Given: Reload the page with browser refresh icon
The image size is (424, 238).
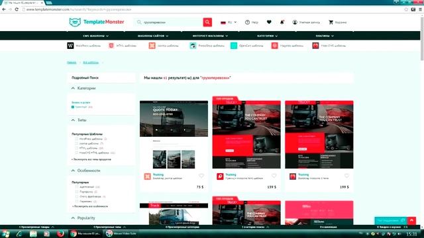Looking at the screenshot, I should point(17,9).
